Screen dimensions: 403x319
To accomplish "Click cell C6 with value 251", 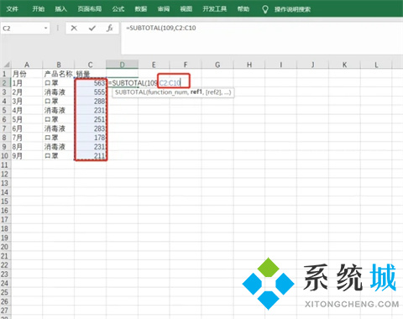I will pyautogui.click(x=90, y=119).
